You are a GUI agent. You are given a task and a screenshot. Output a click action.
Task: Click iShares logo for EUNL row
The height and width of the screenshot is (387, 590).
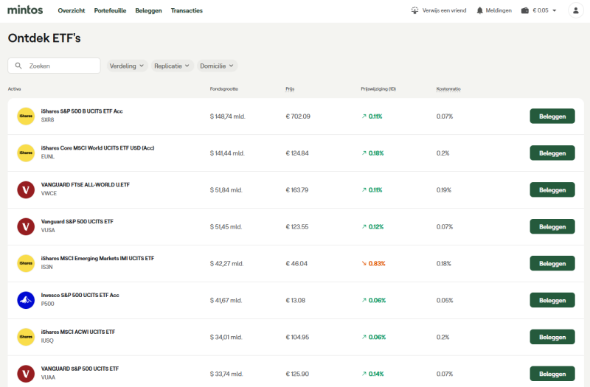(x=26, y=153)
